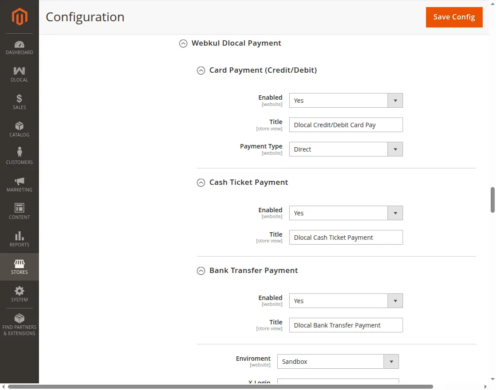
Task: Open the Customers person icon
Action: coord(19,153)
